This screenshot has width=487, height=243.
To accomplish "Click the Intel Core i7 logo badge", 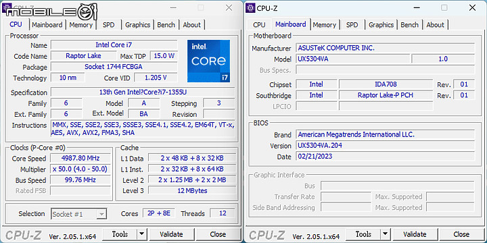I will [209, 61].
